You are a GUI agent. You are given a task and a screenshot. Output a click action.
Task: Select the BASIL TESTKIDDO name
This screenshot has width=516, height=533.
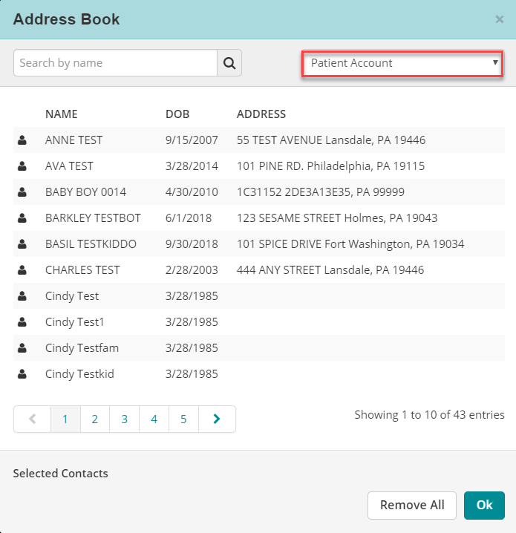pos(91,244)
